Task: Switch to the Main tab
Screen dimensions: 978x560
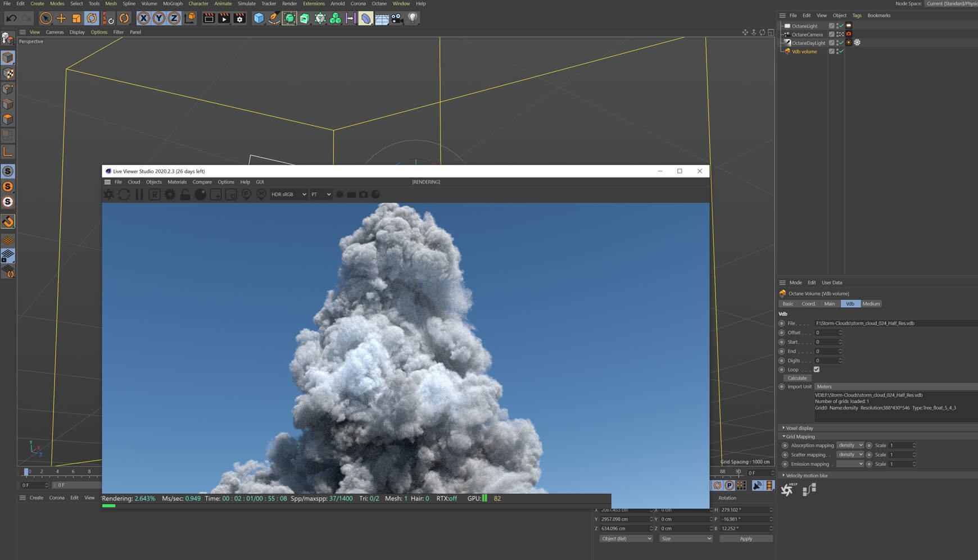Action: pyautogui.click(x=830, y=304)
